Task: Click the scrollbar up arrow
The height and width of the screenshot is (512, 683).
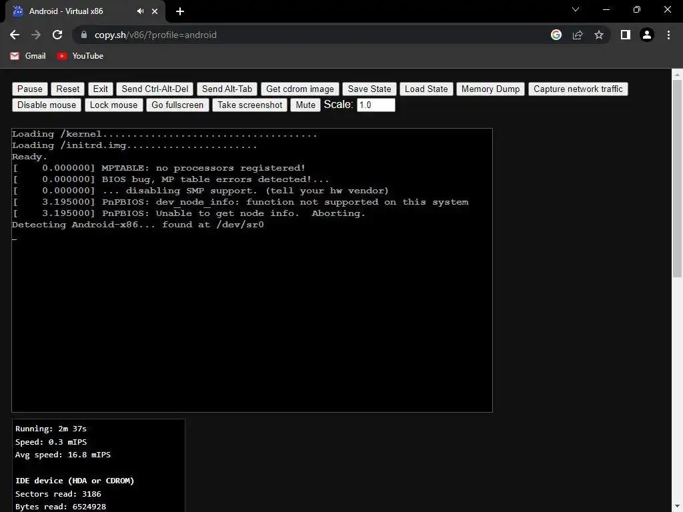Action: pyautogui.click(x=677, y=75)
